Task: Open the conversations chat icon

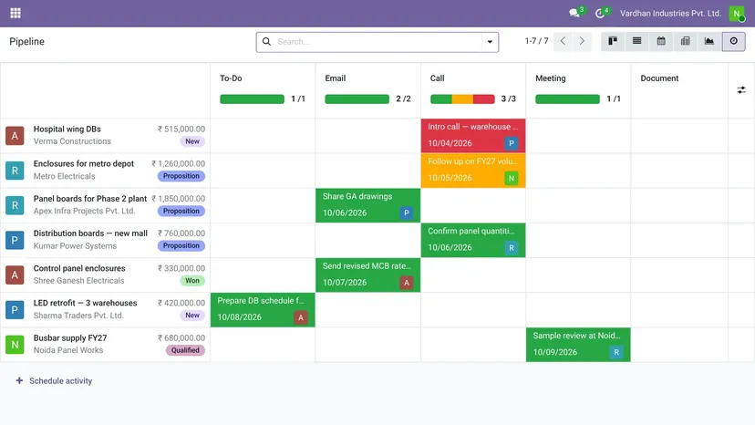Action: [x=574, y=14]
